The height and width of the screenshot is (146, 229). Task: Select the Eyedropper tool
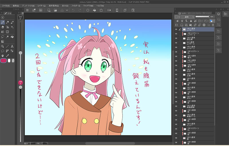(x=7, y=56)
